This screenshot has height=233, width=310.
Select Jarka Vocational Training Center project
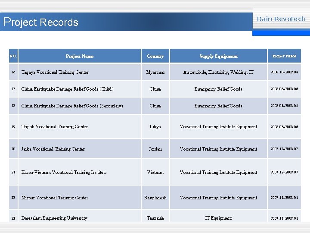point(53,149)
